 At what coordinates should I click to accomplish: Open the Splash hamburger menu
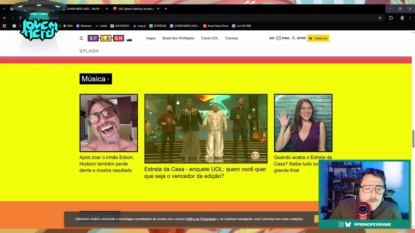pos(81,38)
